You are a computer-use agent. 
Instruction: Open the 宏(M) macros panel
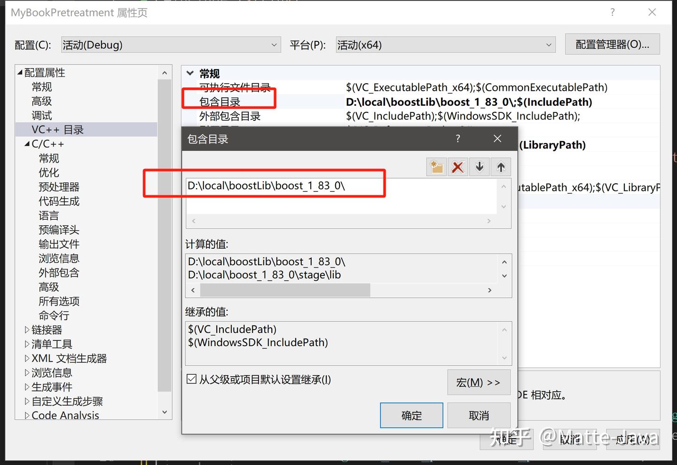point(479,382)
